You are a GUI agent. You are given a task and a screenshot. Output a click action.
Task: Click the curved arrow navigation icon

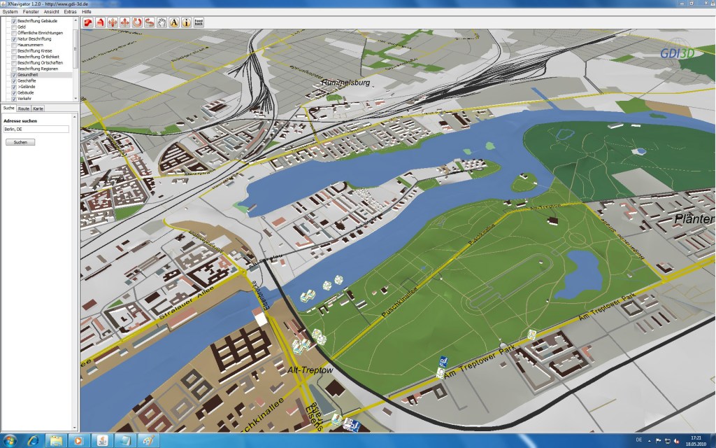click(150, 22)
